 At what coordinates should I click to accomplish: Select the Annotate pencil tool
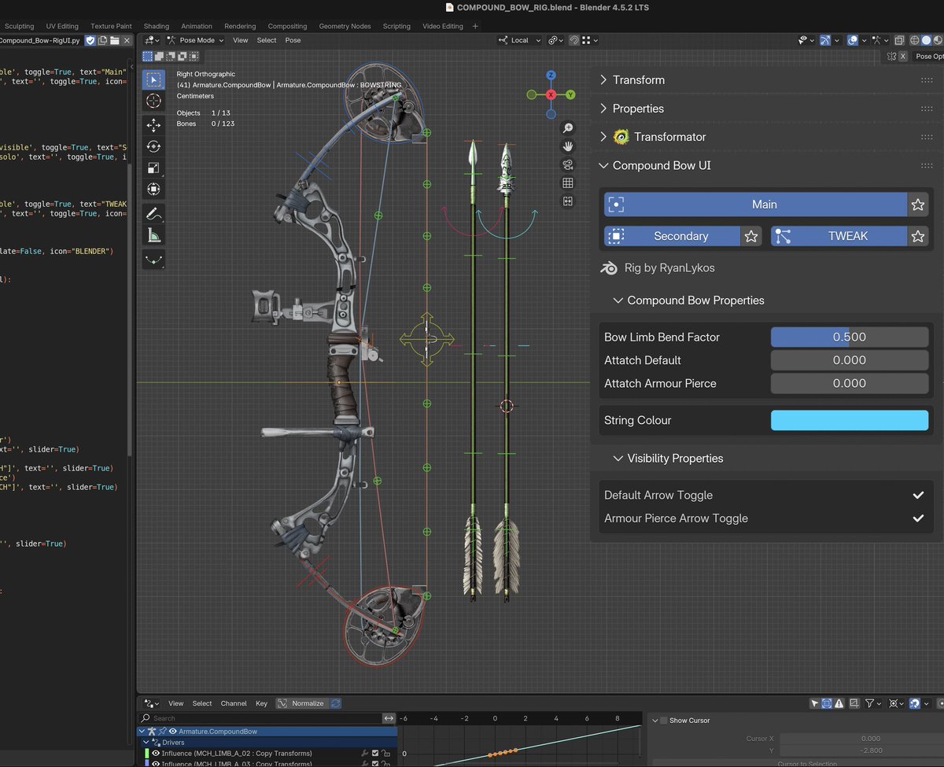[153, 213]
